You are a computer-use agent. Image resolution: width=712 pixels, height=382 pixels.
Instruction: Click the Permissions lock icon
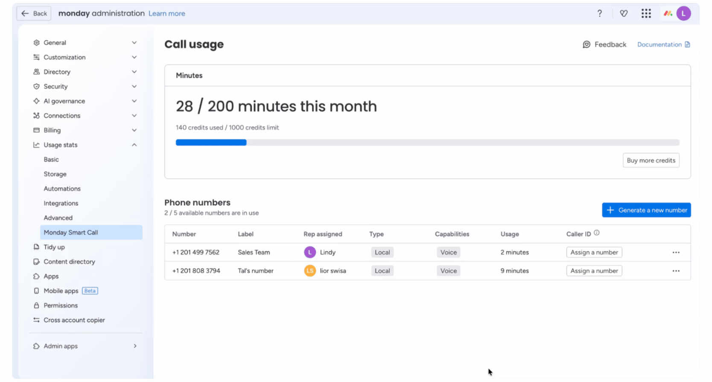point(36,305)
